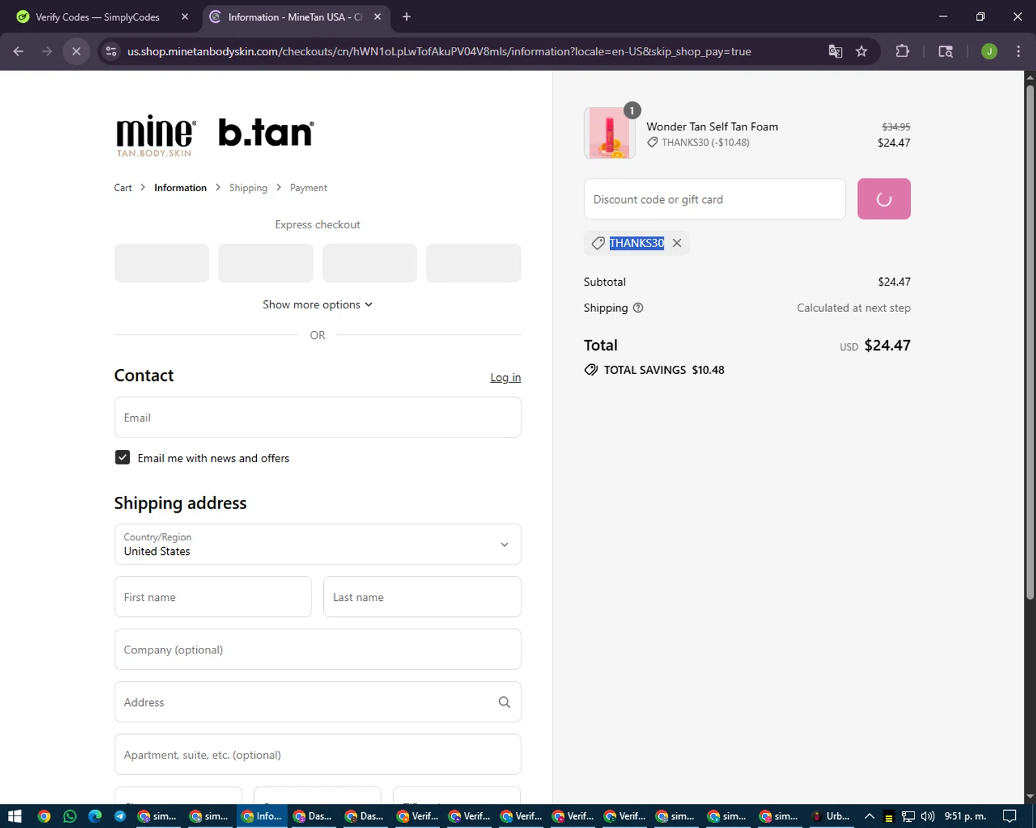Open Telegram from the taskbar
The width and height of the screenshot is (1036, 828).
pyautogui.click(x=120, y=816)
